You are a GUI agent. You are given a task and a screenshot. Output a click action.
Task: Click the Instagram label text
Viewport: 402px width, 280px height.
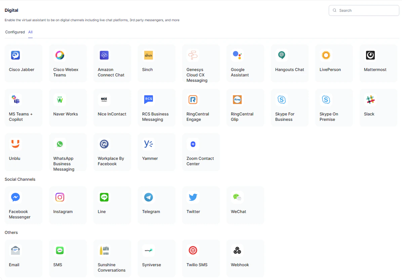[x=63, y=211]
